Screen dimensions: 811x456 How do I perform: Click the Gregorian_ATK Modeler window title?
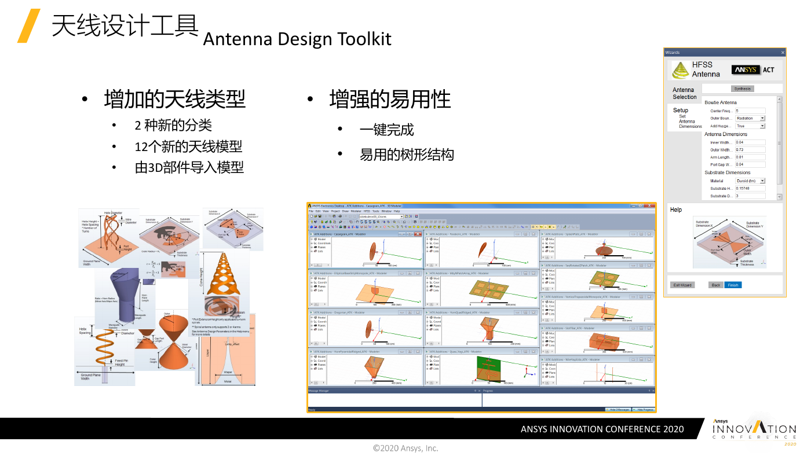(x=339, y=312)
